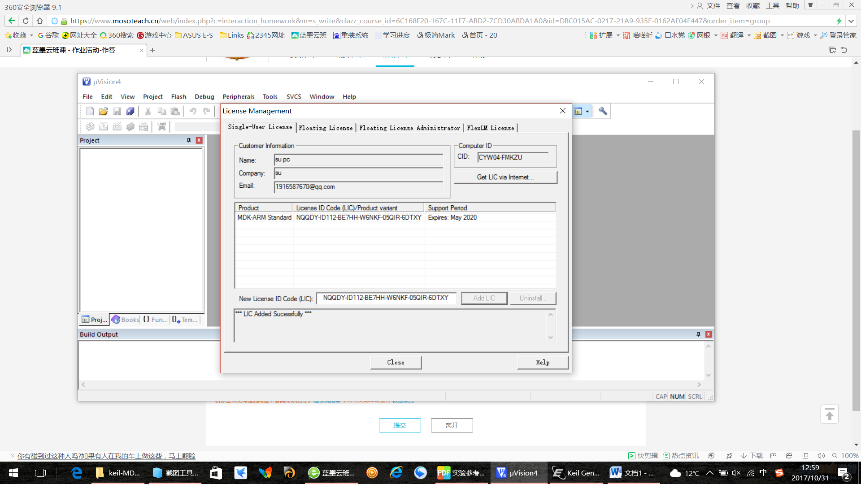
Task: Switch to Books tab in Project panel
Action: pos(125,320)
